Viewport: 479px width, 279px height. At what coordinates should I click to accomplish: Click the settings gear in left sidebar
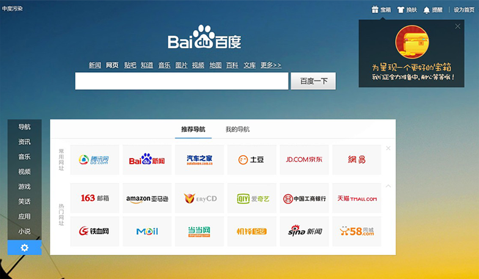point(24,247)
